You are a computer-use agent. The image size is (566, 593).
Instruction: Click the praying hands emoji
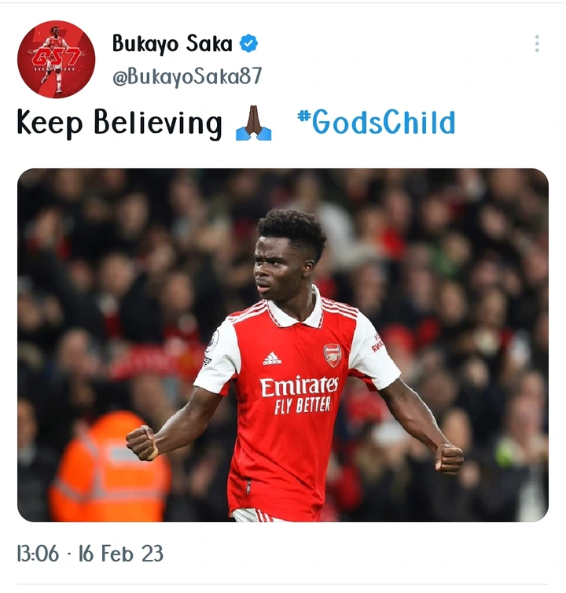coord(253,123)
